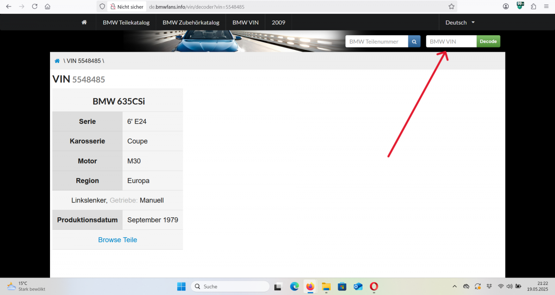This screenshot has height=295, width=555.
Task: Click the blue part number search icon
Action: 414,42
